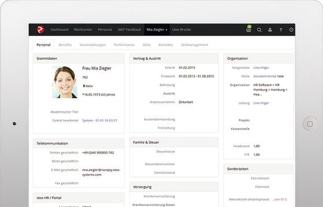
Task: Click the Organisation panel header
Action: (x=258, y=59)
